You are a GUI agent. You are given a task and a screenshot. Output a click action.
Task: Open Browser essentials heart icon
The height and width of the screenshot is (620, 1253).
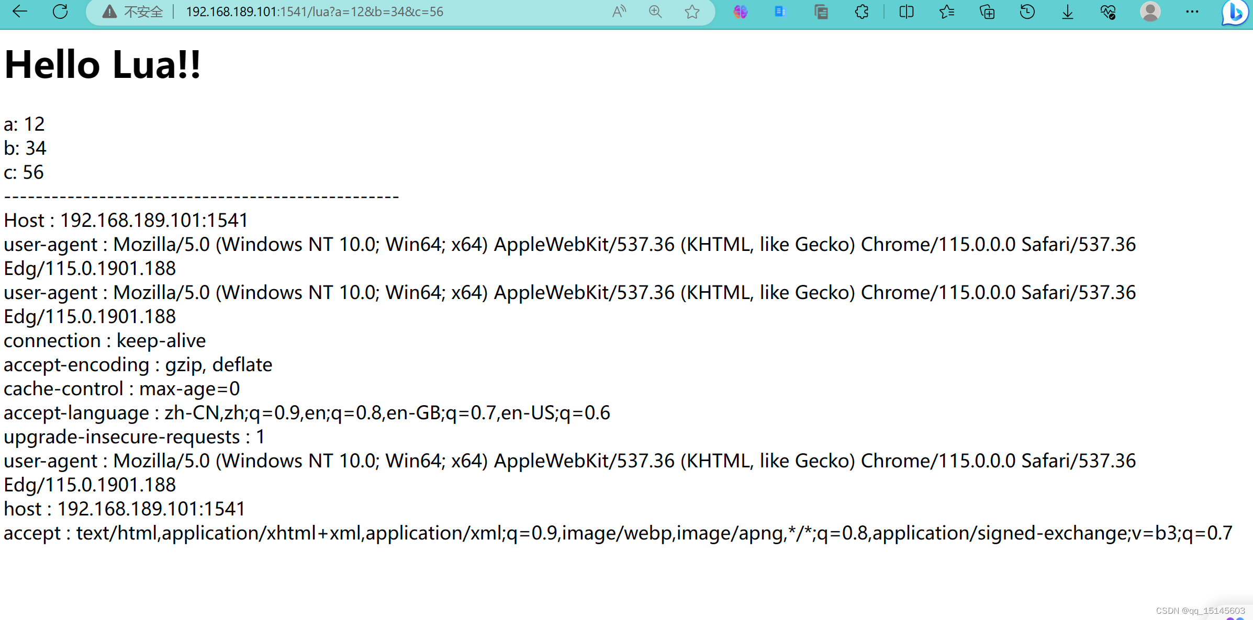coord(1108,12)
